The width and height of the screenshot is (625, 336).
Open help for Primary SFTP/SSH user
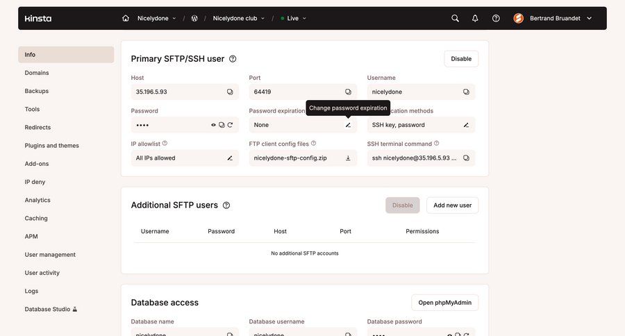click(x=233, y=59)
